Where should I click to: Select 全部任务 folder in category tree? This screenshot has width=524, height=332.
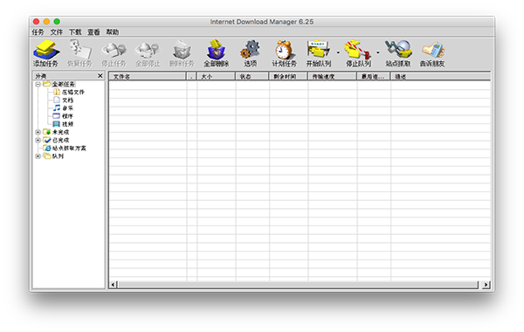click(59, 84)
